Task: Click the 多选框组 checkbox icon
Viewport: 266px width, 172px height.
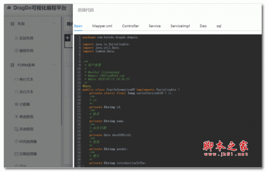Action: 16,129
